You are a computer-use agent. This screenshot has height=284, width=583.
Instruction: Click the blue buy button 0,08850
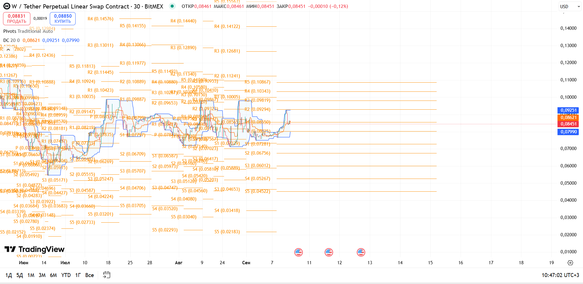coord(63,19)
